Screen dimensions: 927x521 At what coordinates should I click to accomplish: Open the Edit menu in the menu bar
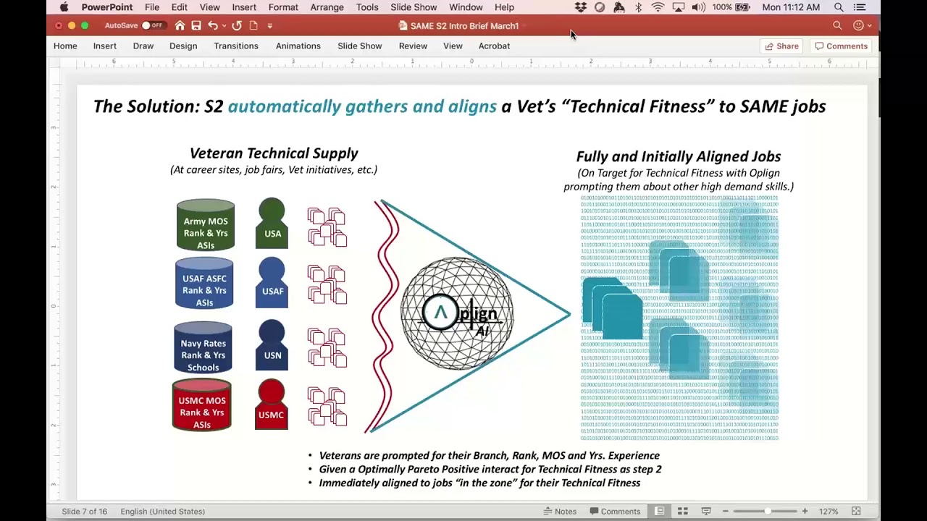click(x=180, y=7)
